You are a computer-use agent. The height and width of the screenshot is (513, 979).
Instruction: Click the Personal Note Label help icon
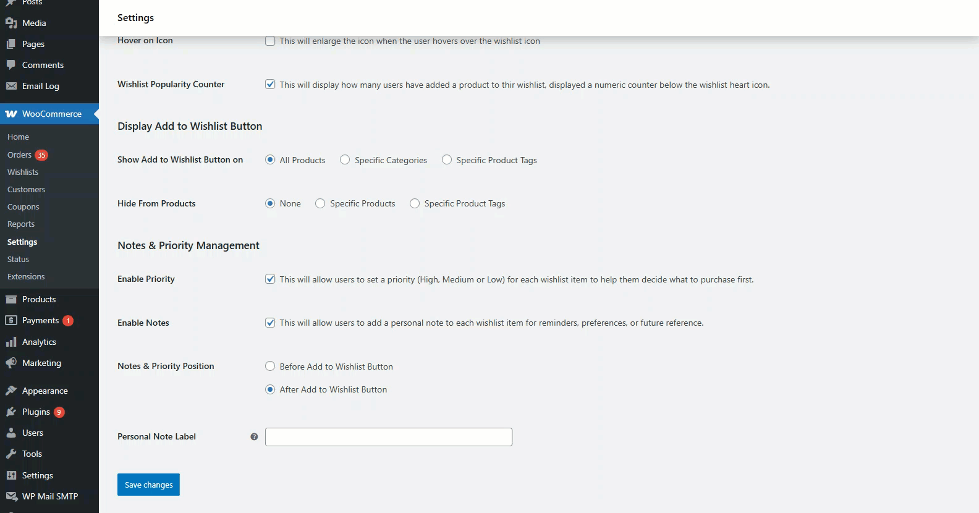254,437
